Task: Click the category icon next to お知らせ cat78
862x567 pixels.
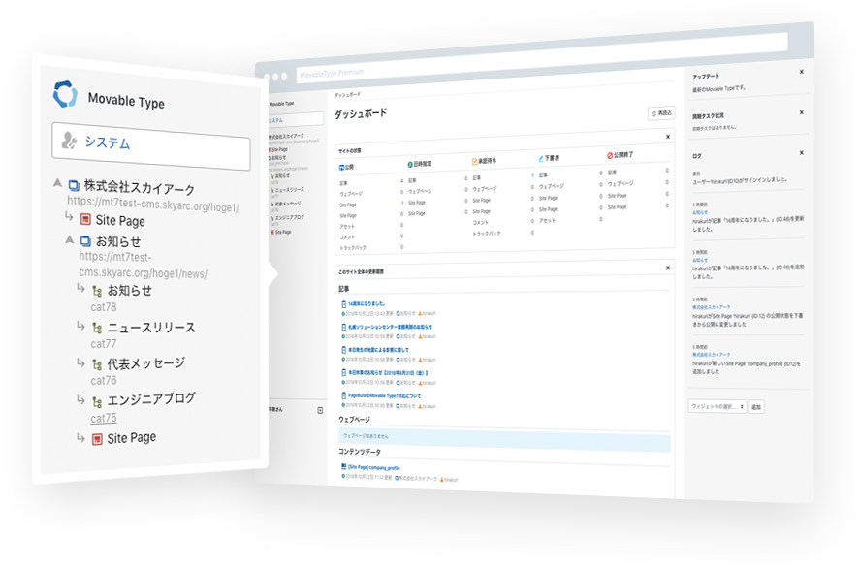Action: [97, 291]
